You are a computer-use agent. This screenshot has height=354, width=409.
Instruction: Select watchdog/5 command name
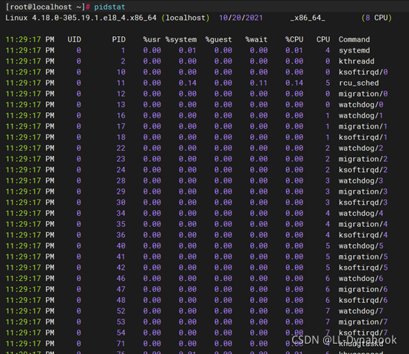tap(361, 246)
